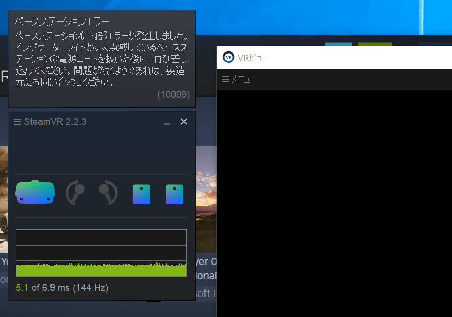
Task: Select the second base station status icon
Action: (x=174, y=193)
